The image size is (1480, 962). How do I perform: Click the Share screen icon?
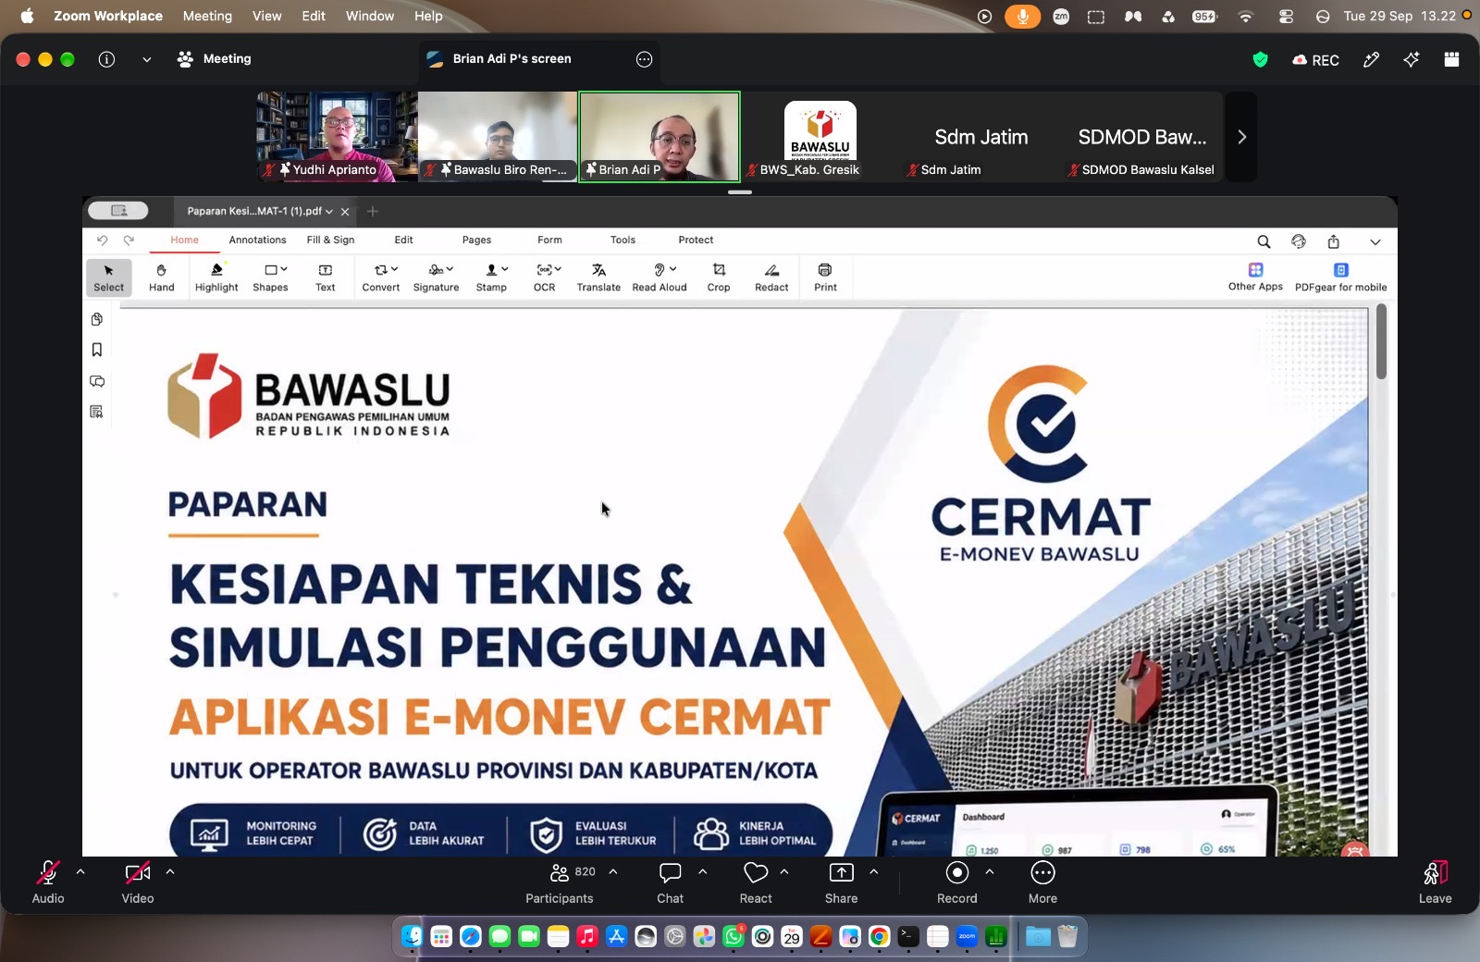841,872
